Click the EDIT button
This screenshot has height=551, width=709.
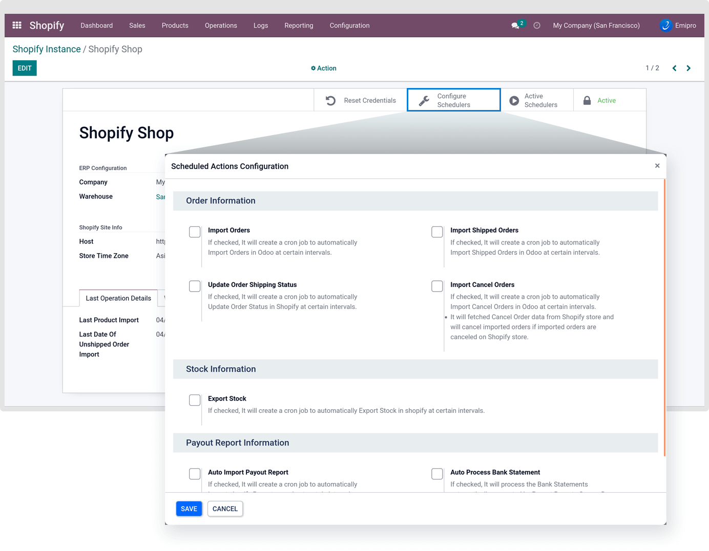(25, 68)
